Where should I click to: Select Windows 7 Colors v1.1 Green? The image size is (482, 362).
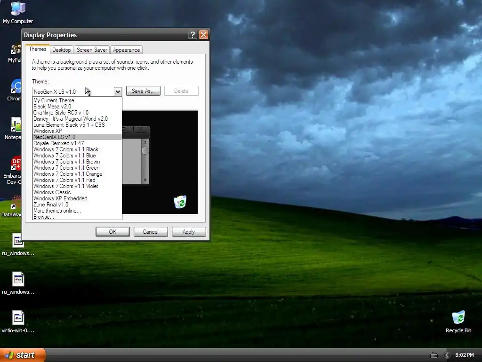(77, 168)
